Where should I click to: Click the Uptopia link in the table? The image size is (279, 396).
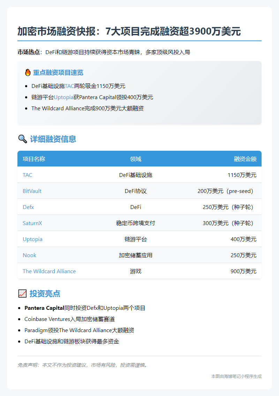[32, 239]
